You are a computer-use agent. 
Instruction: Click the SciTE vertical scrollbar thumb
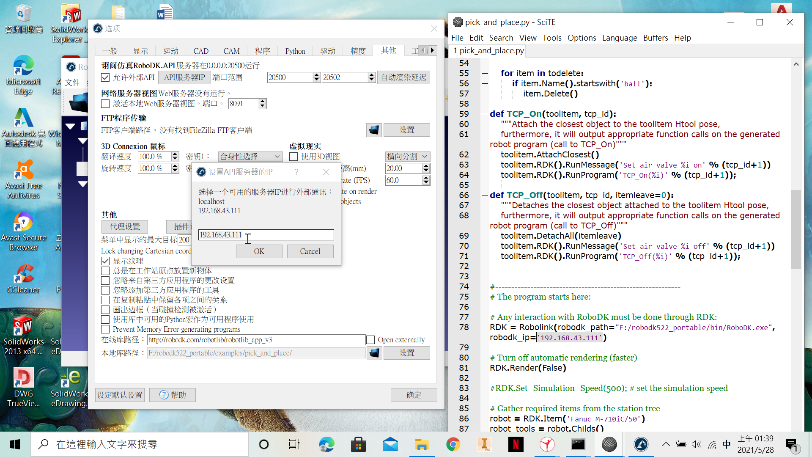(796, 229)
